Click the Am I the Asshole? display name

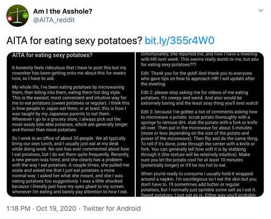(62, 11)
